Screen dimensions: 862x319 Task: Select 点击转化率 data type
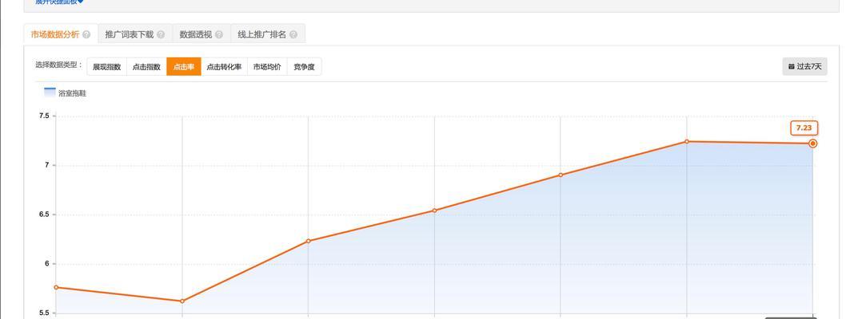click(224, 67)
